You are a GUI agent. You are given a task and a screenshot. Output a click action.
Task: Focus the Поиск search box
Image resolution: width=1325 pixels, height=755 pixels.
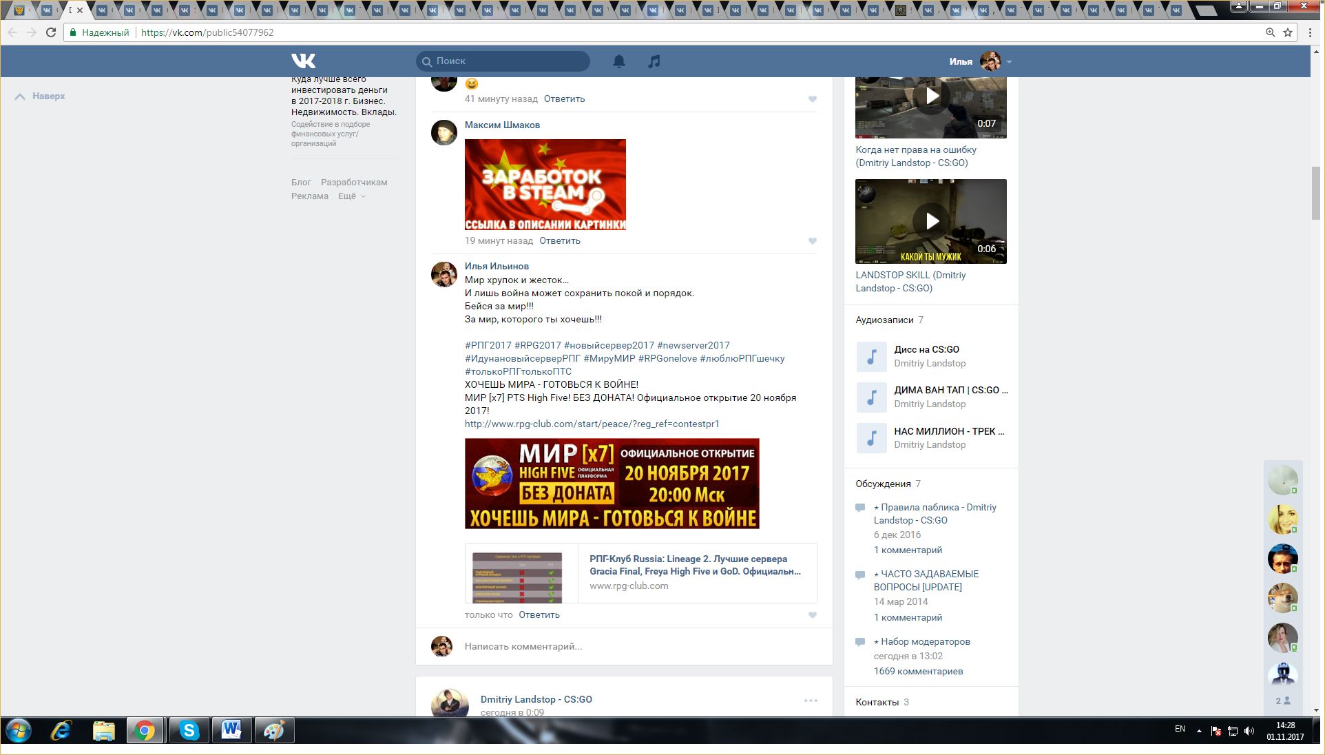[503, 61]
